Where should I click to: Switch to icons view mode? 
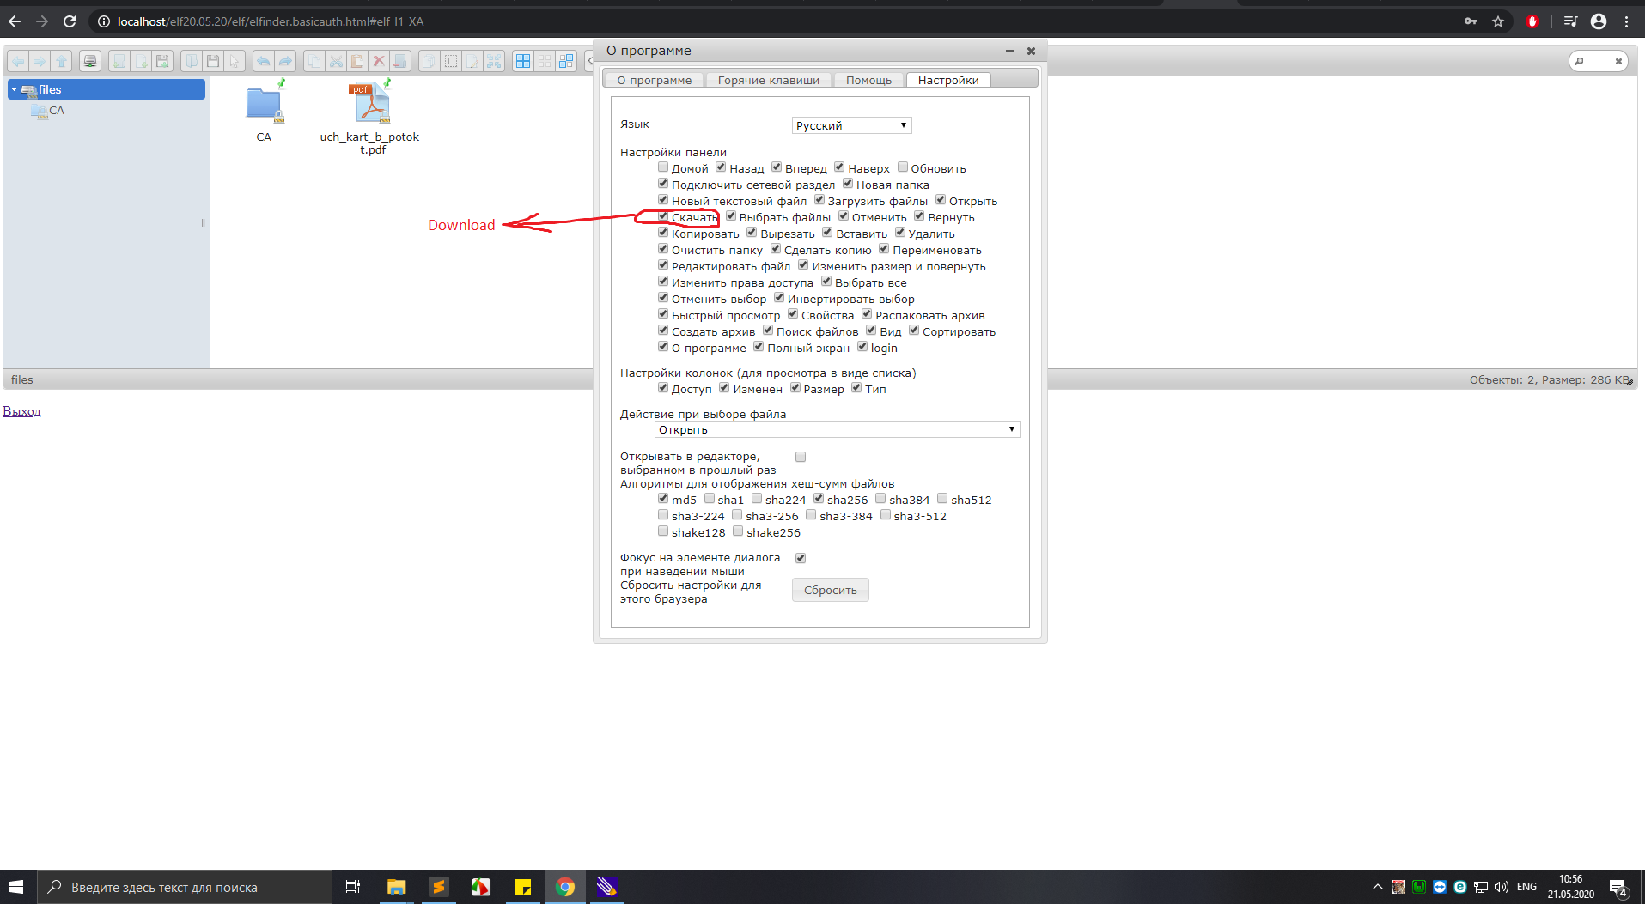[523, 60]
